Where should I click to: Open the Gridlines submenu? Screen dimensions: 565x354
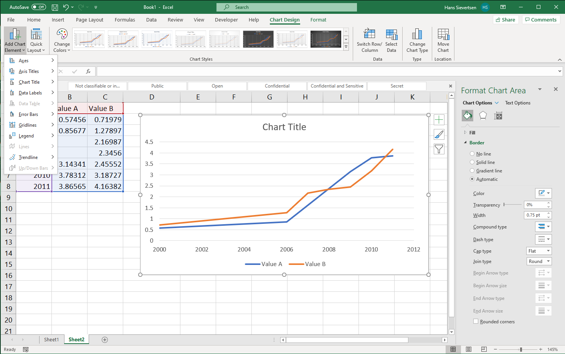[x=31, y=125]
